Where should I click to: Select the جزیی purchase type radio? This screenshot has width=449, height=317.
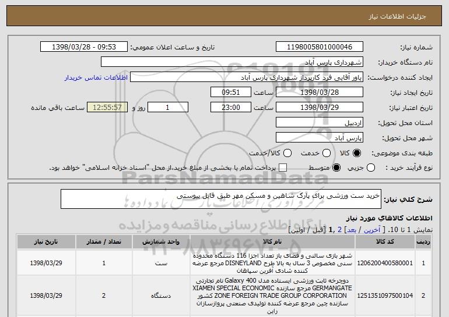point(371,168)
